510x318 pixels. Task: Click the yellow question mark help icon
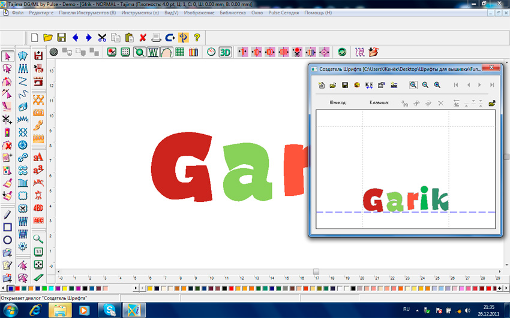[196, 37]
